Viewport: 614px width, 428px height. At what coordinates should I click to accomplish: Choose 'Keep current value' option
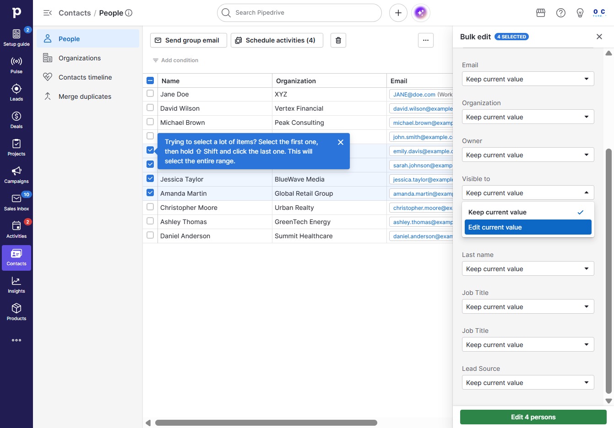(x=528, y=212)
